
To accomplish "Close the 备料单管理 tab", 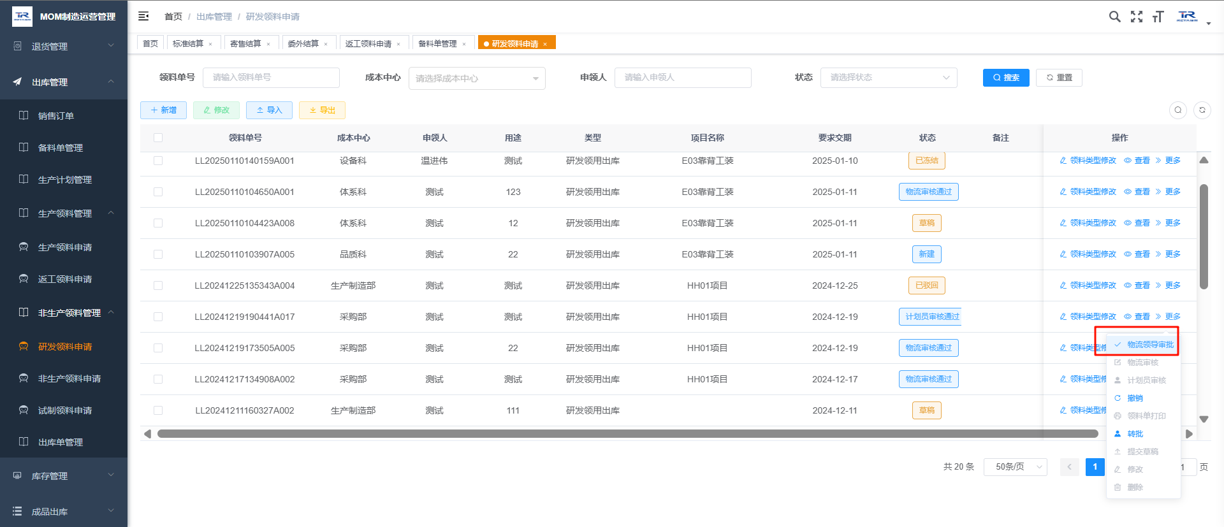I will point(464,44).
